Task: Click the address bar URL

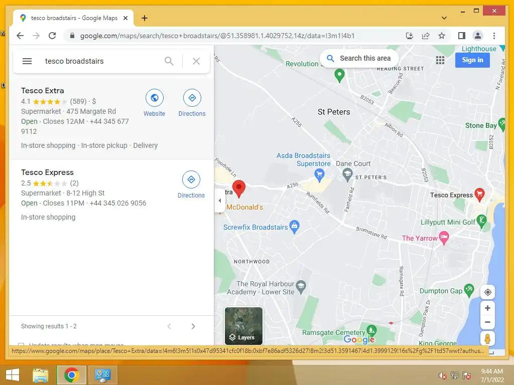Action: [x=217, y=36]
